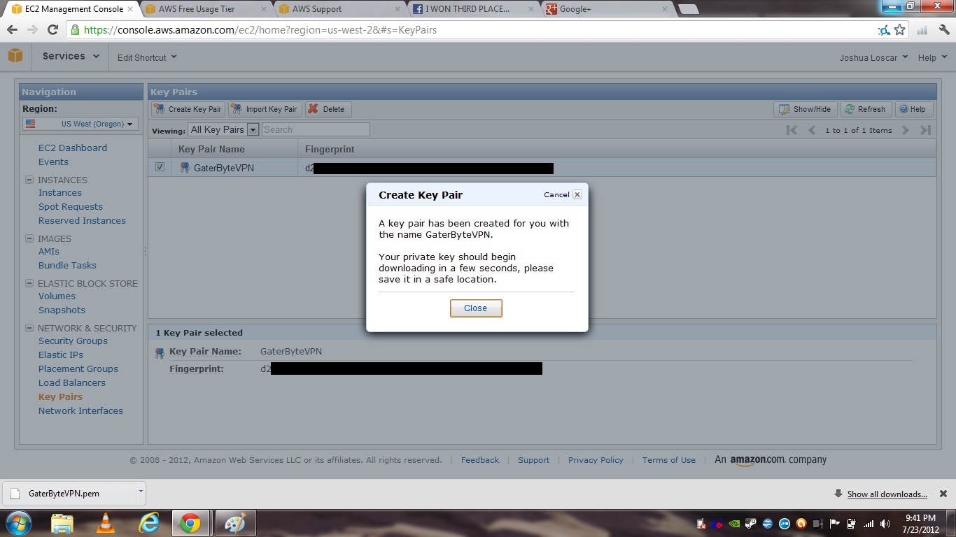
Task: Open GaterByteVPN.pem download options arrow
Action: coord(141,492)
